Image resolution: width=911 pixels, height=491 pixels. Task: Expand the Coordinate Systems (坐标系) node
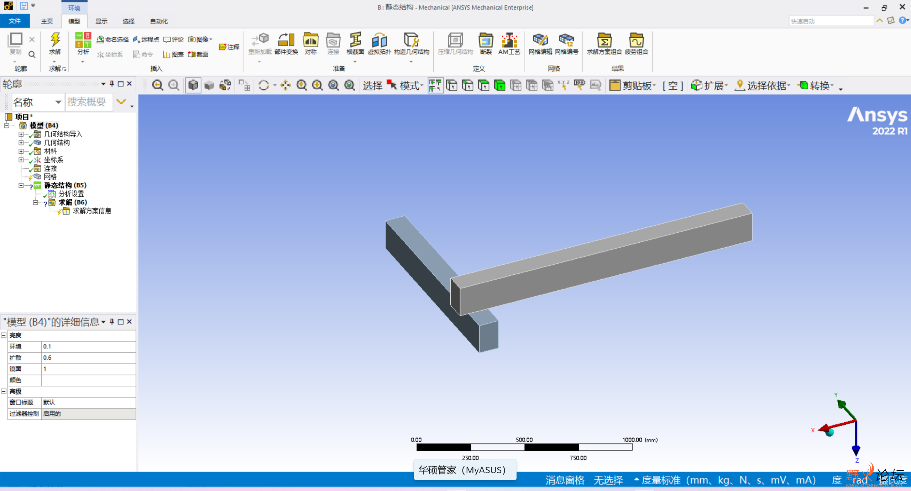tap(21, 160)
